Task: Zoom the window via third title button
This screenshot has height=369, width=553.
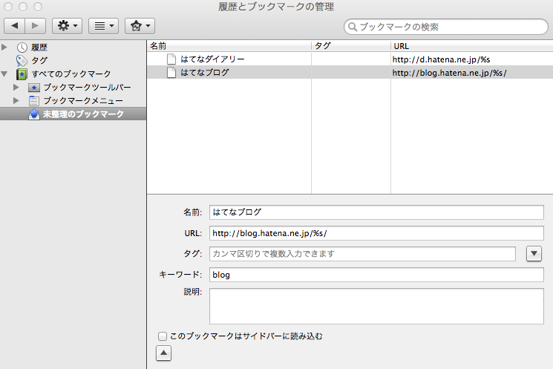Action: point(38,7)
